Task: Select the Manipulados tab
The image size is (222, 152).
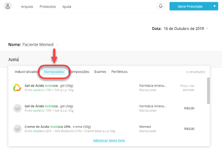Action: [54, 72]
